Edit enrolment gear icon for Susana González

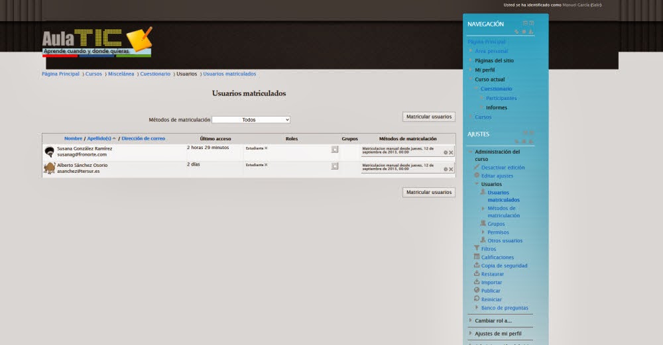(x=446, y=152)
